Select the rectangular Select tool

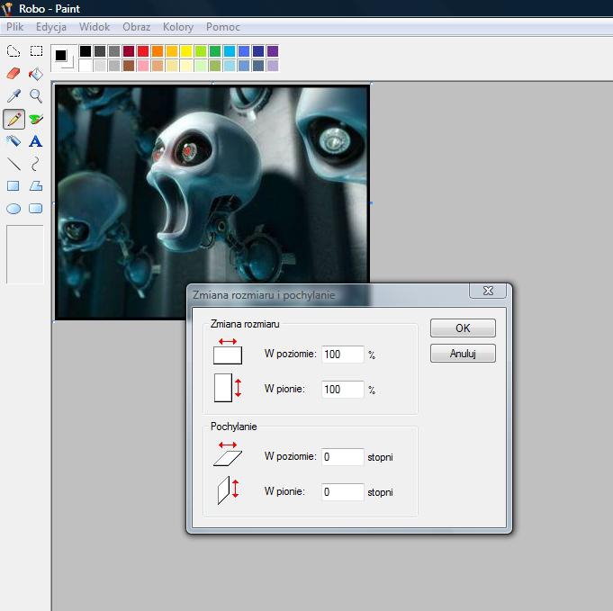click(36, 51)
